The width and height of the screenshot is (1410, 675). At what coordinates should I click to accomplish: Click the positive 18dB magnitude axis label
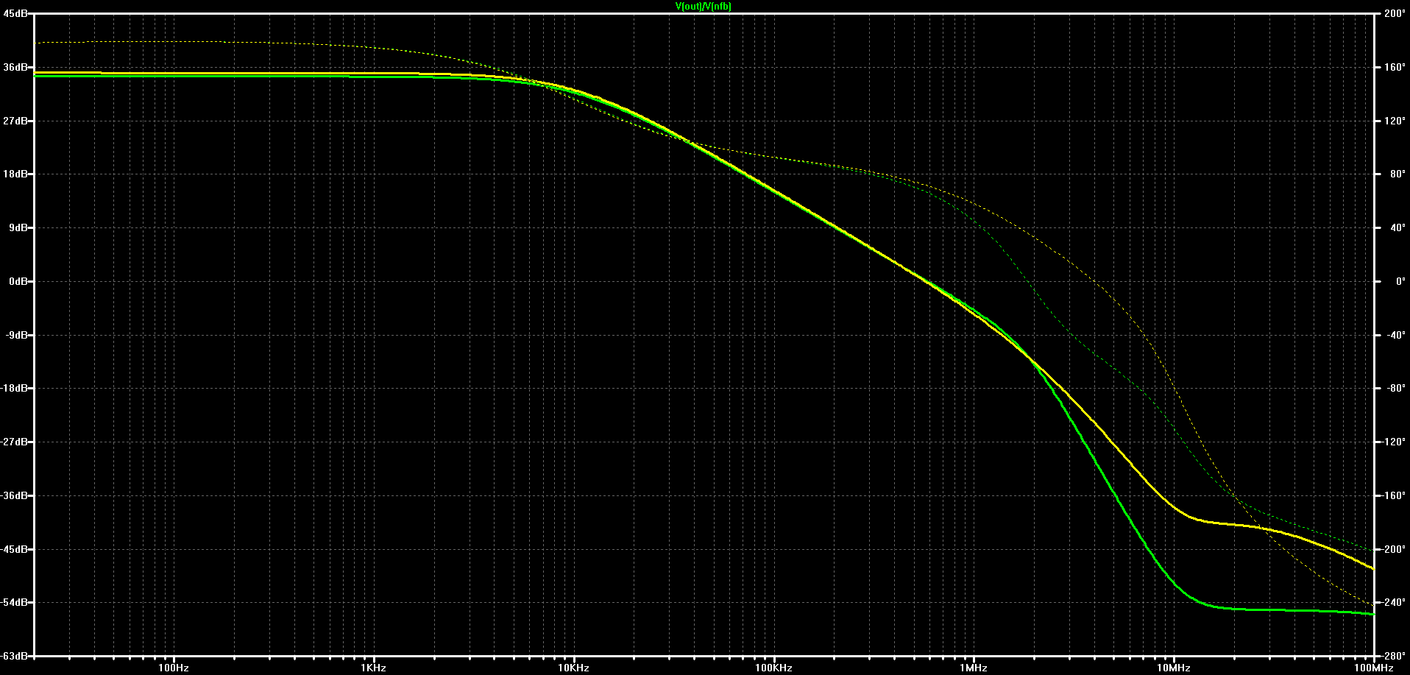pyautogui.click(x=15, y=174)
